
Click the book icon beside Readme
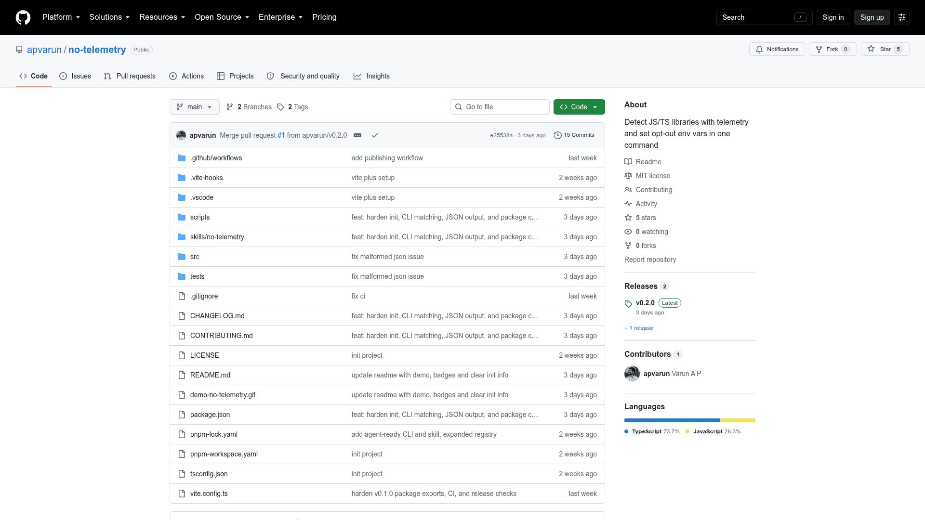[x=628, y=162]
